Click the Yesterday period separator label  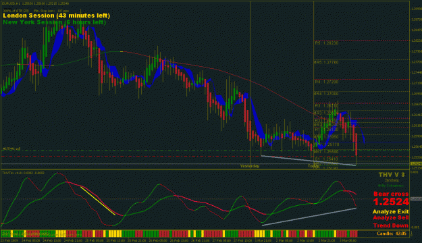(x=250, y=166)
